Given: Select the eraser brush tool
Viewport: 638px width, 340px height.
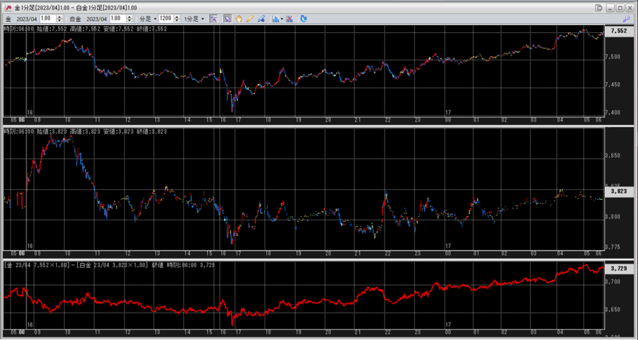Looking at the screenshot, I should click(x=261, y=19).
